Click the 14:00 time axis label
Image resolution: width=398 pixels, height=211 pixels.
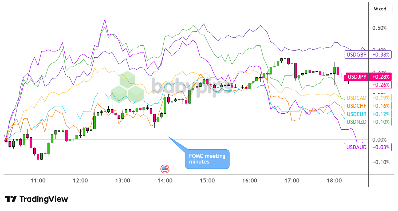pos(165,181)
